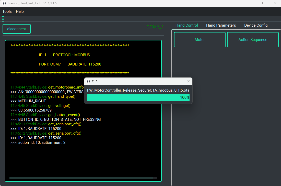The width and height of the screenshot is (281, 186).
Task: Click the OTA progress bar at 100%
Action: [x=138, y=97]
